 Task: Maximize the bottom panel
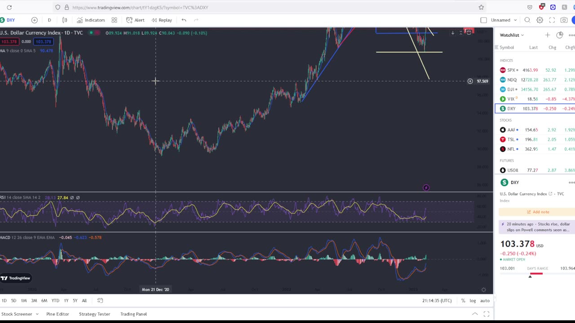[487, 314]
